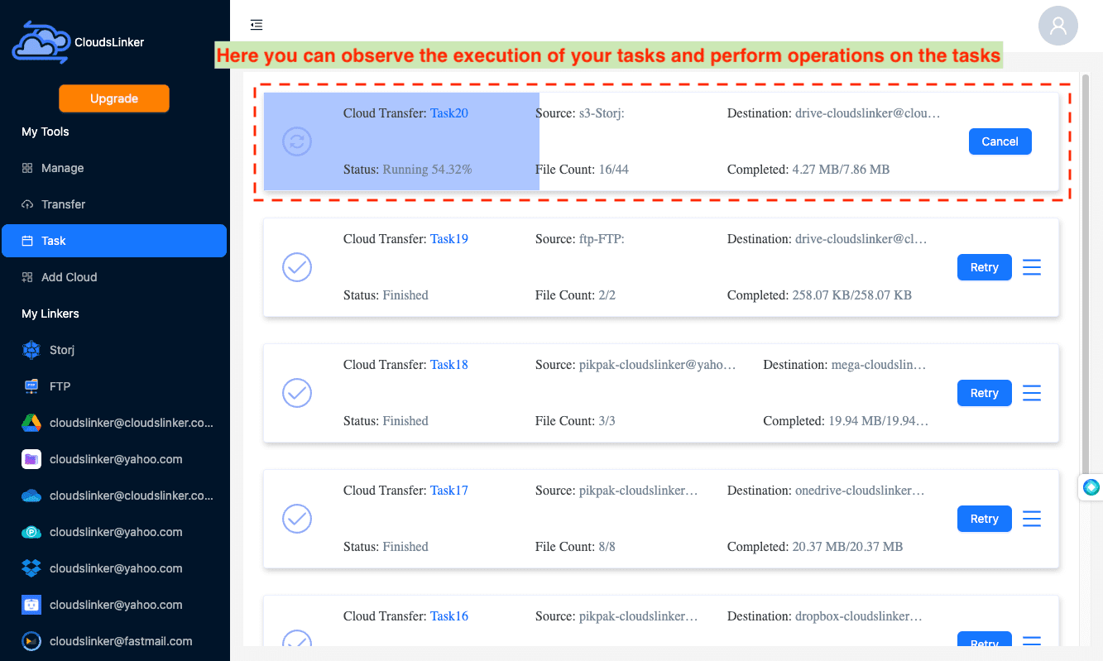Click the Task17 file count '8/8'
Image resolution: width=1103 pixels, height=661 pixels.
[607, 546]
